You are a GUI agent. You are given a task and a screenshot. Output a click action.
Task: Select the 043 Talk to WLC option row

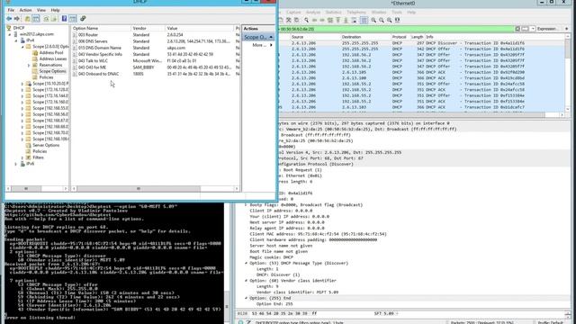pos(156,61)
